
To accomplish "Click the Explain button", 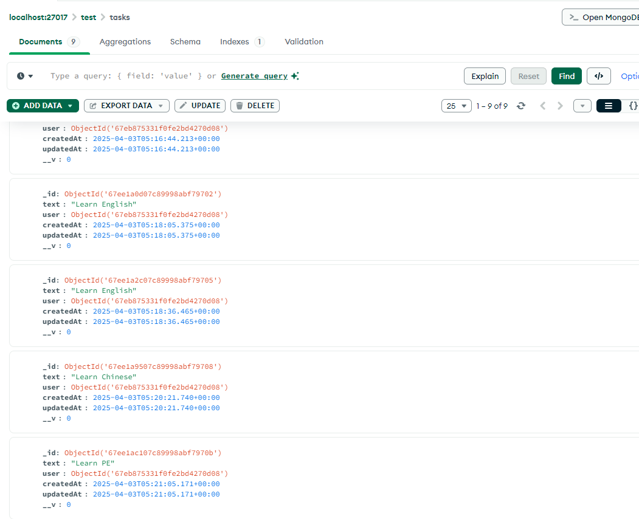I will (485, 76).
